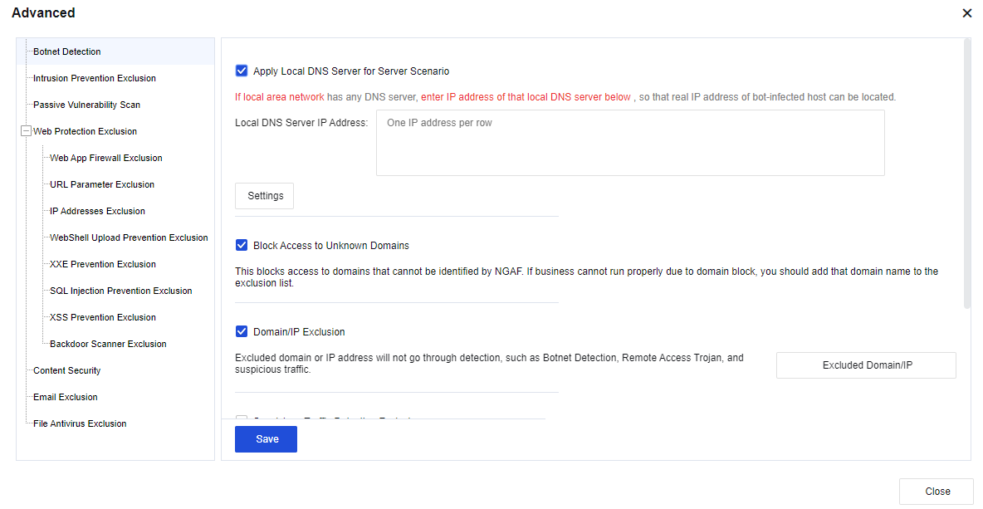
Task: Choose WebShell Upload Prevention Exclusion
Action: [129, 237]
